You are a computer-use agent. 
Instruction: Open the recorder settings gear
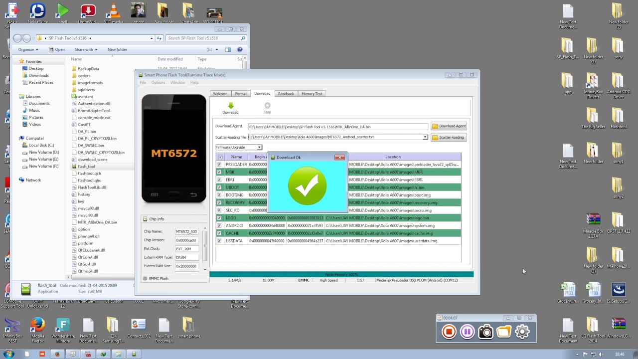[522, 332]
